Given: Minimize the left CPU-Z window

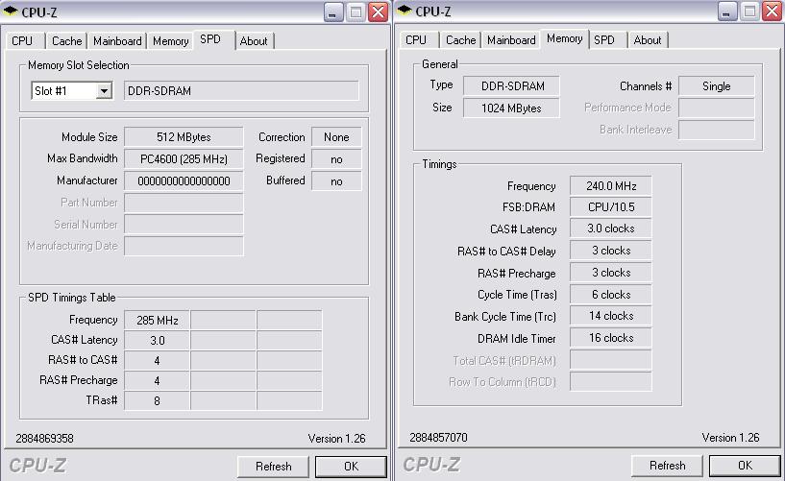Looking at the screenshot, I should 333,12.
